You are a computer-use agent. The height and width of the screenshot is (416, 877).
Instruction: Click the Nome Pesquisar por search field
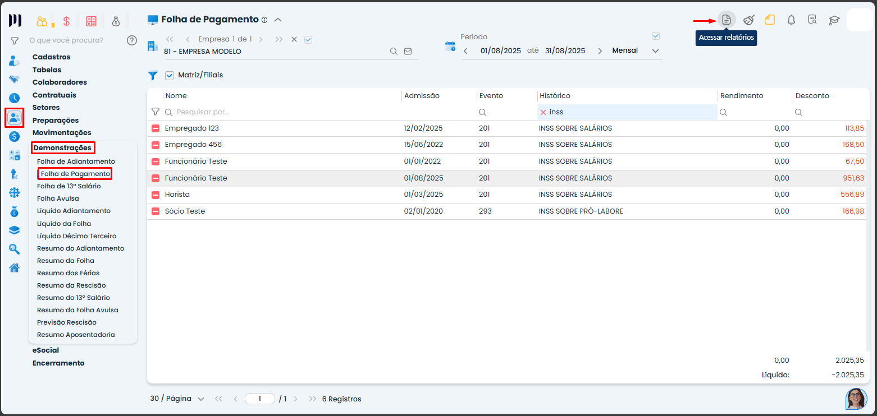coord(281,112)
